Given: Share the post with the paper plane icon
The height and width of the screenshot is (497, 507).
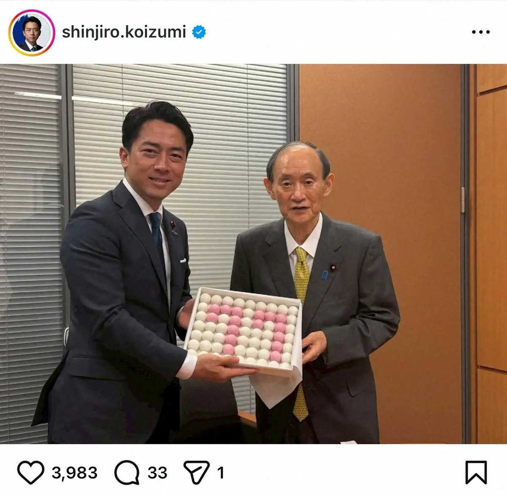Looking at the screenshot, I should 196,472.
